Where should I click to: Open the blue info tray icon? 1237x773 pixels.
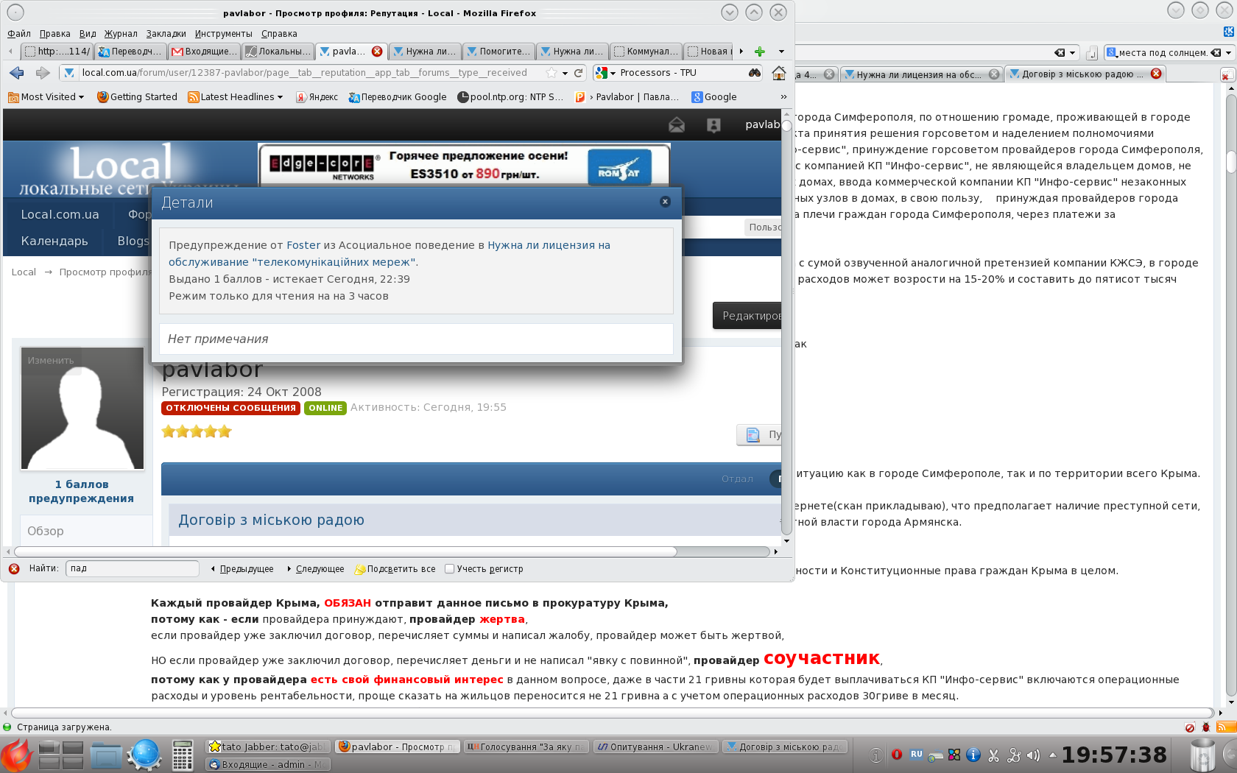coord(973,755)
